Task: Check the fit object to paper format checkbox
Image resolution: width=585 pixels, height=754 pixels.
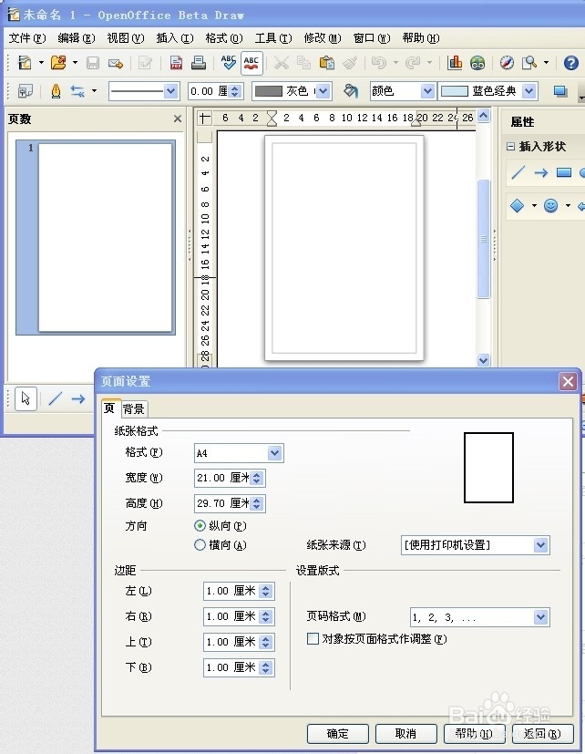Action: (313, 638)
